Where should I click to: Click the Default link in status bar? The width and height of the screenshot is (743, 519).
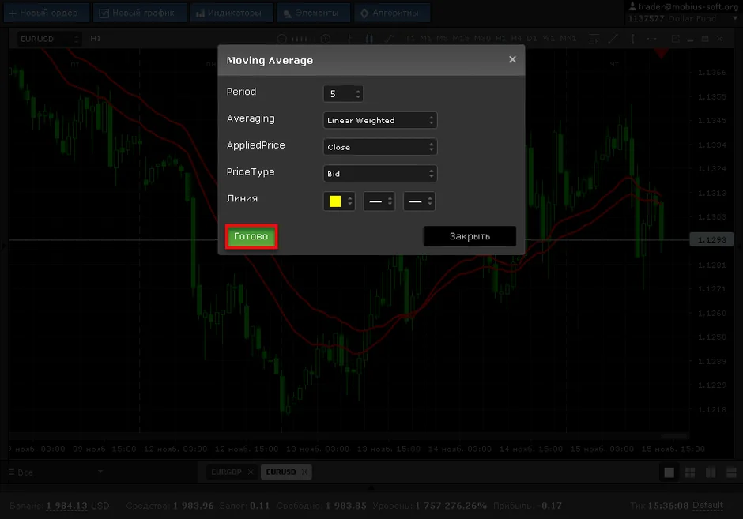pyautogui.click(x=708, y=506)
